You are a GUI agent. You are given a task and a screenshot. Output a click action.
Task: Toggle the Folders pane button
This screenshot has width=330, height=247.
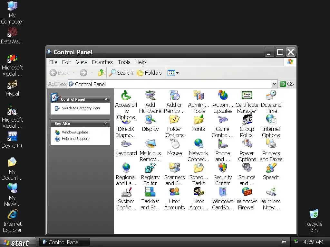(149, 73)
